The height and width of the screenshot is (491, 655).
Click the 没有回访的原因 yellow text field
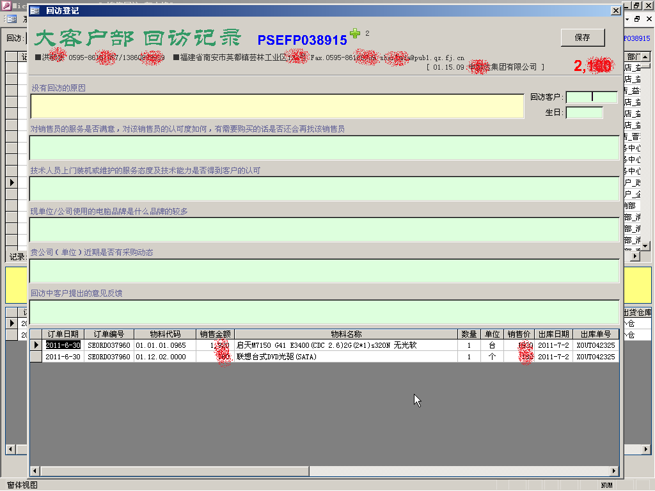277,106
